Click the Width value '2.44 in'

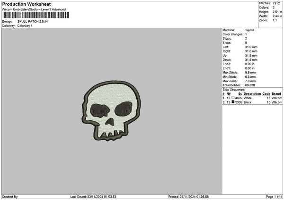pyautogui.click(x=277, y=16)
